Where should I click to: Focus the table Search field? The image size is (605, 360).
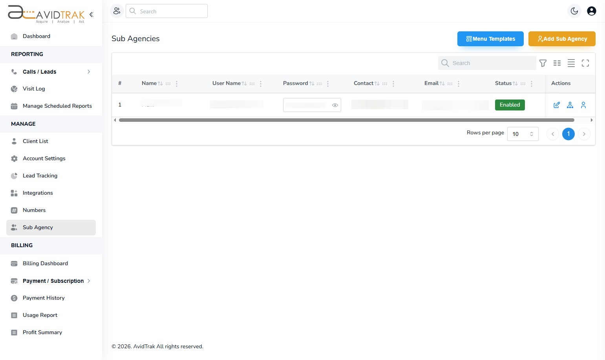coord(487,63)
